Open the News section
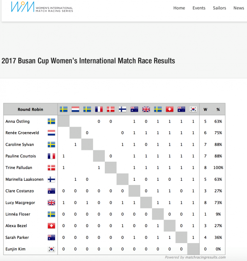The width and height of the screenshot is (247, 261). tap(239, 8)
